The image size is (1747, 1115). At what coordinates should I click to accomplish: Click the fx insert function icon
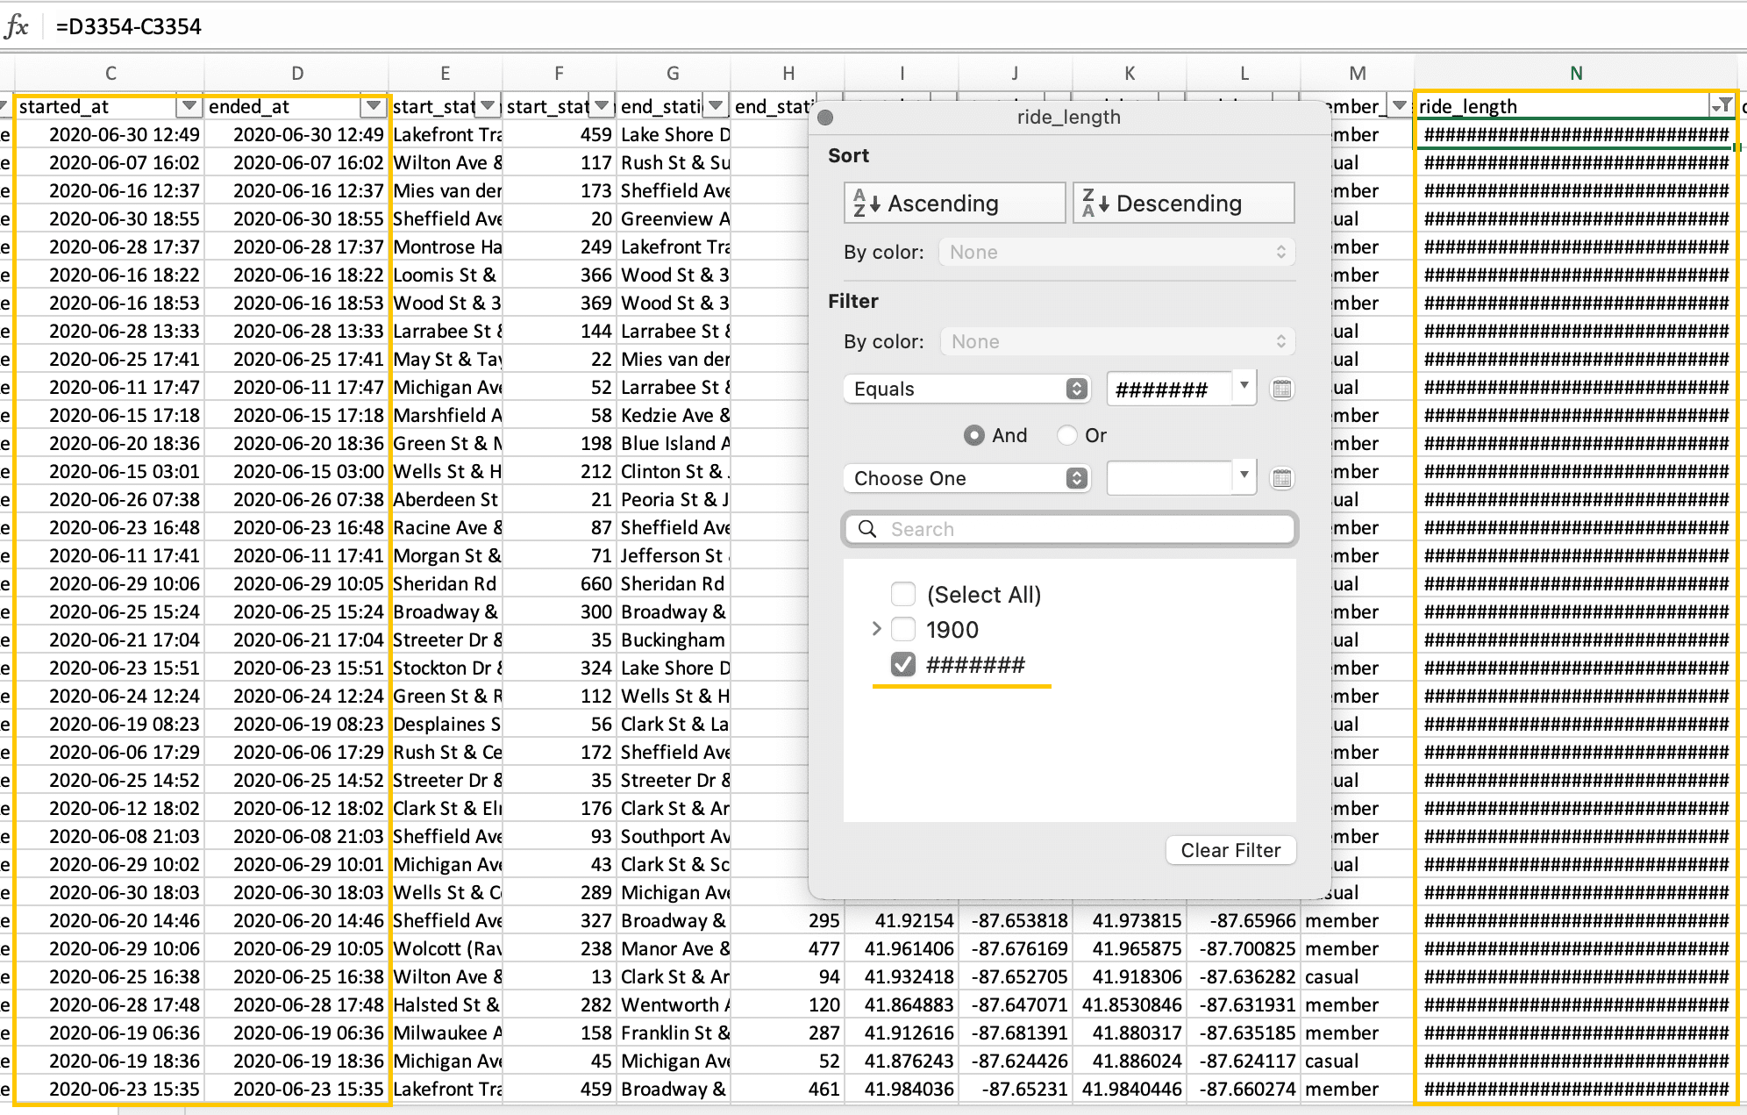pyautogui.click(x=17, y=26)
